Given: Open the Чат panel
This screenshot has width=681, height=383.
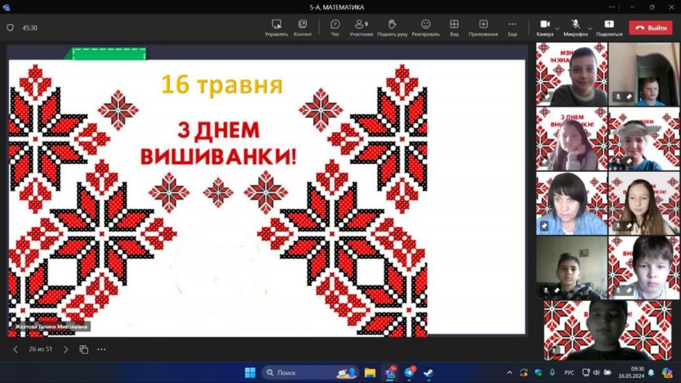Looking at the screenshot, I should 335,27.
